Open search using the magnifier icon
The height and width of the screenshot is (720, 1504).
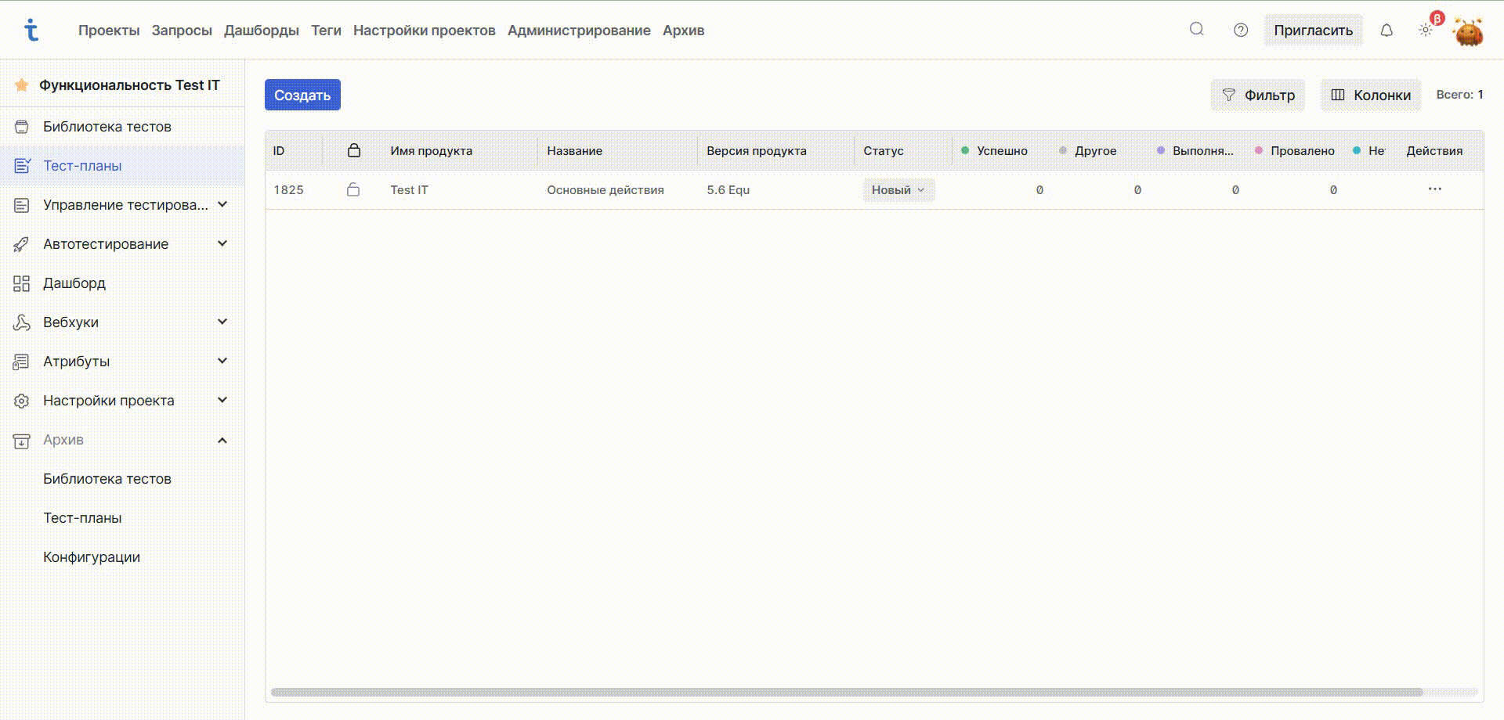pos(1196,29)
